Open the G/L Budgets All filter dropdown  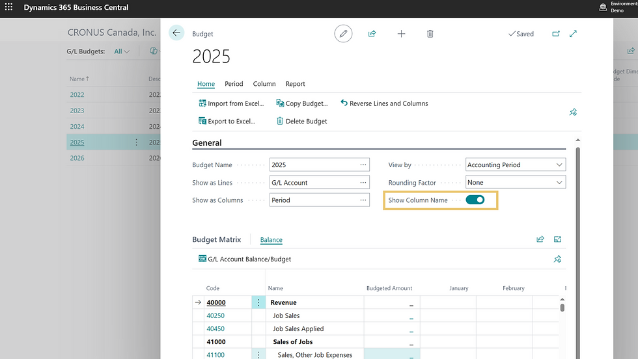click(x=122, y=51)
